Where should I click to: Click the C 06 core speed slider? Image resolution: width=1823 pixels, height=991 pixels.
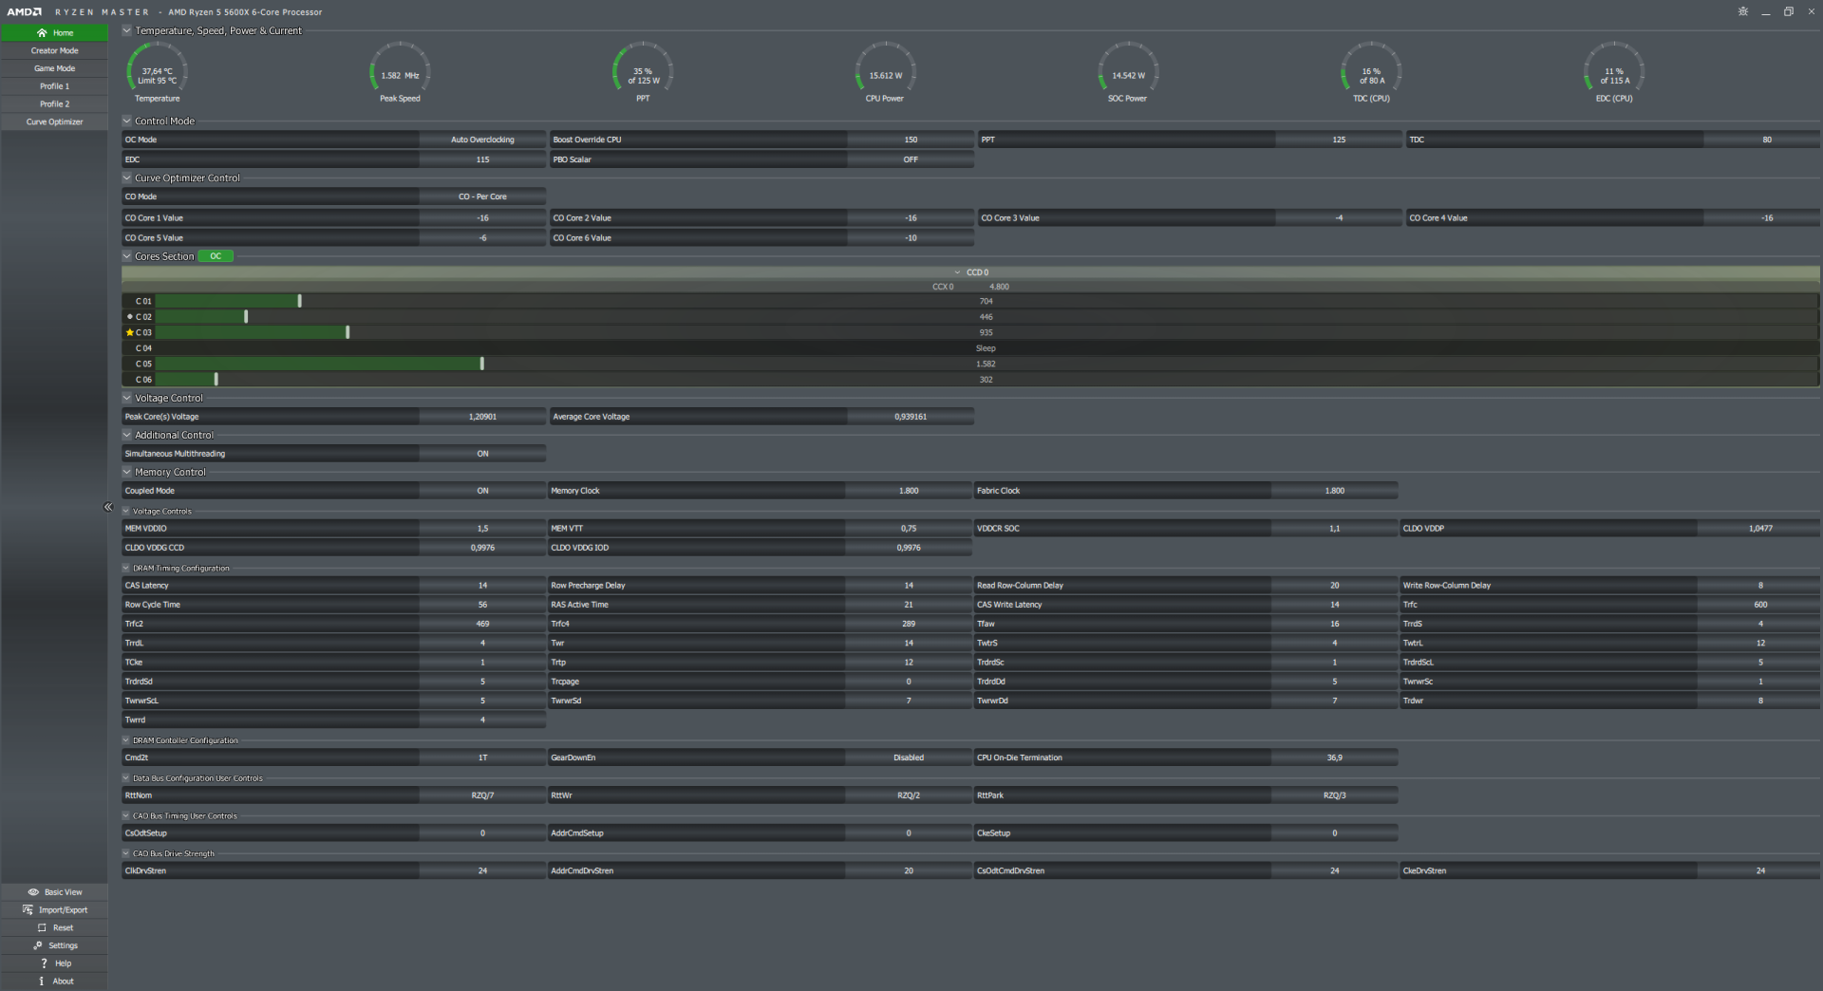(x=216, y=379)
